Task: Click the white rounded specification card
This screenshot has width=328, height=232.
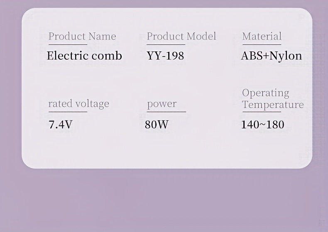Action: (x=166, y=149)
